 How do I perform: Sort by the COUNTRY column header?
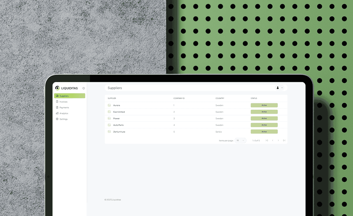(x=220, y=98)
